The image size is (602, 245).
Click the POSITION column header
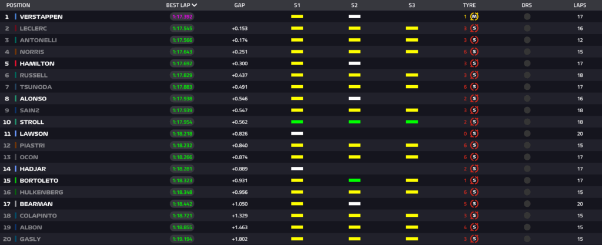click(x=18, y=5)
